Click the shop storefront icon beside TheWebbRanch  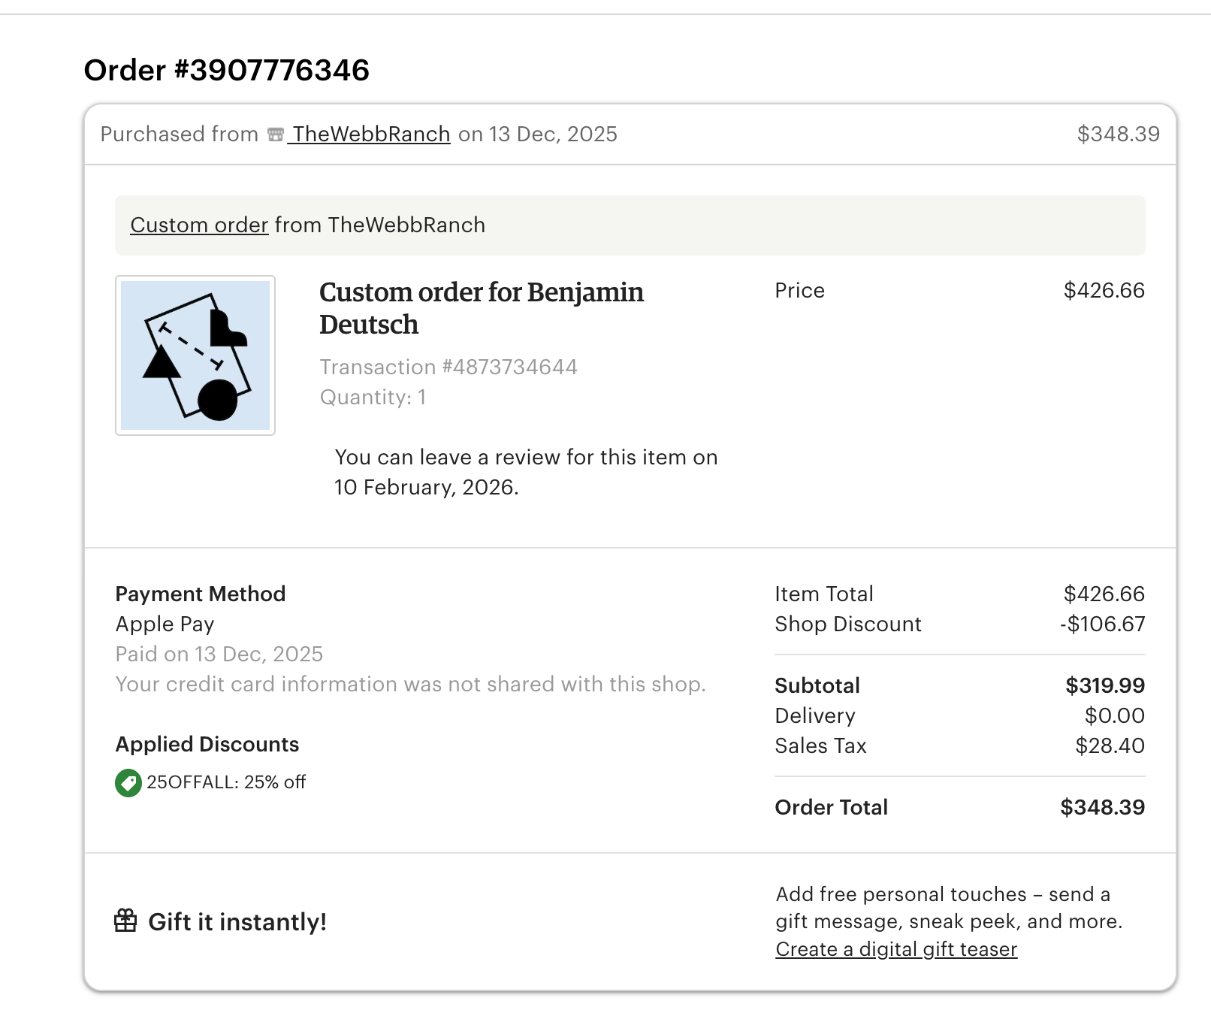(x=276, y=135)
